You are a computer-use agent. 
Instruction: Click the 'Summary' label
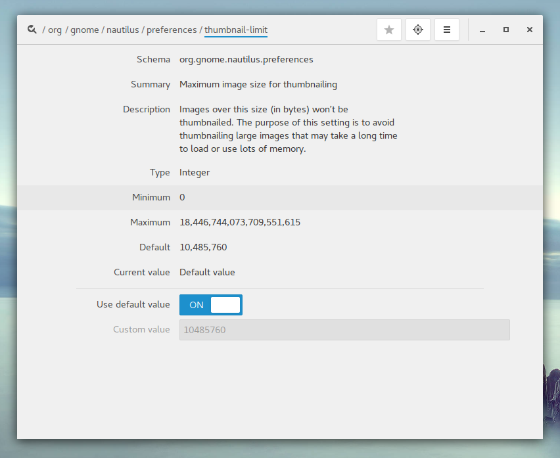(x=151, y=84)
